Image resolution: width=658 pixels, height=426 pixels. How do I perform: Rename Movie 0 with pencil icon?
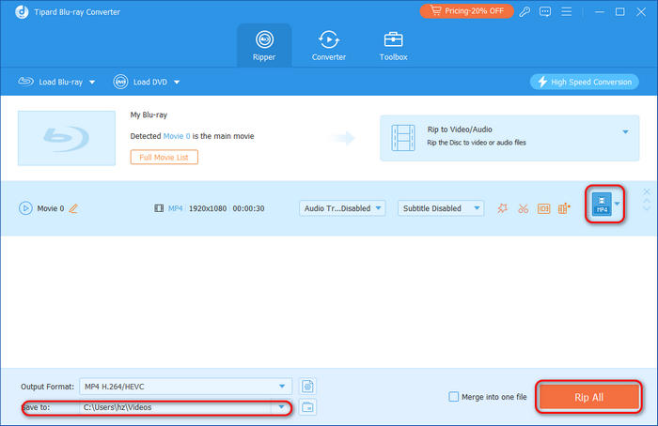pos(73,208)
